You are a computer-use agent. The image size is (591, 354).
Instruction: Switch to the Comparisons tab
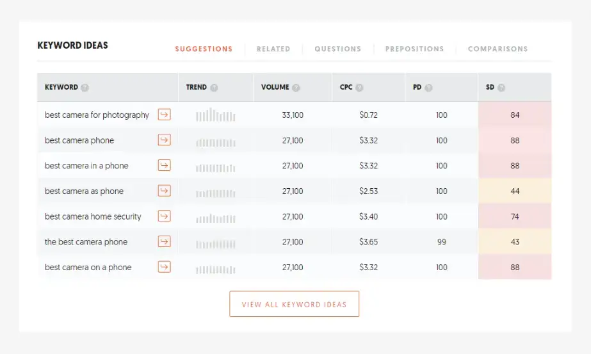[x=498, y=49]
